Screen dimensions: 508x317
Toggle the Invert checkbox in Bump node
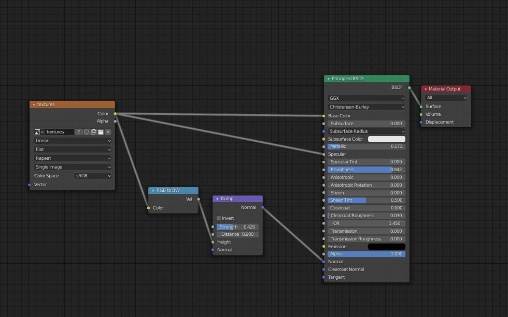[219, 218]
